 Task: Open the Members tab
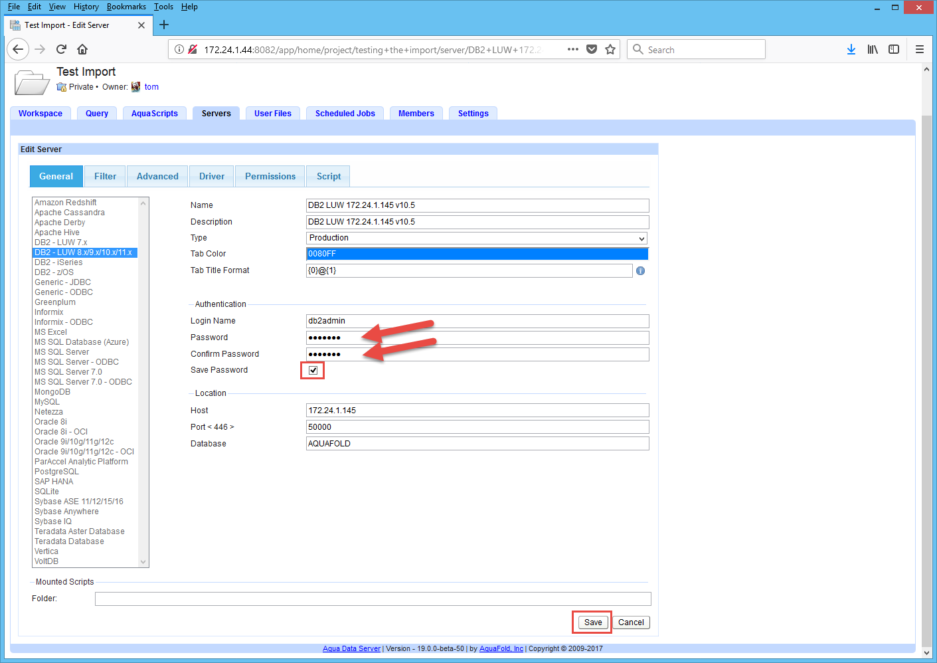[416, 114]
